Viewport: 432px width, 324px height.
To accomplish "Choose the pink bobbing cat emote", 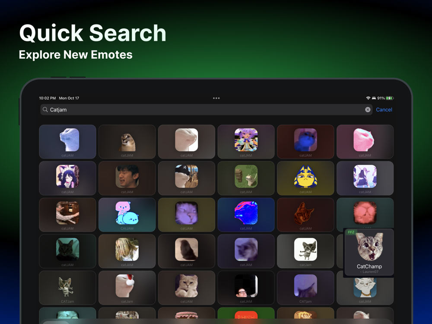I will (x=365, y=142).
